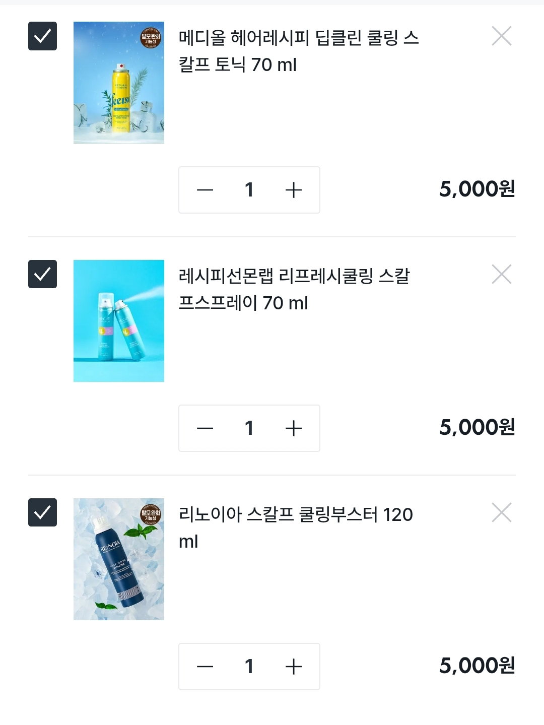
Task: Click quantity value field of 리노이아 booster
Action: point(249,667)
